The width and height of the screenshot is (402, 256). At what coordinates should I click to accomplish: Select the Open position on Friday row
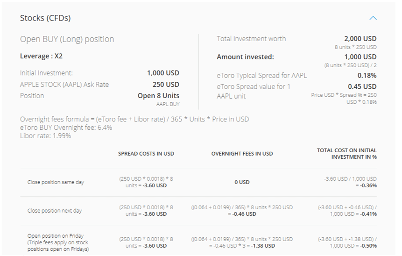198,241
